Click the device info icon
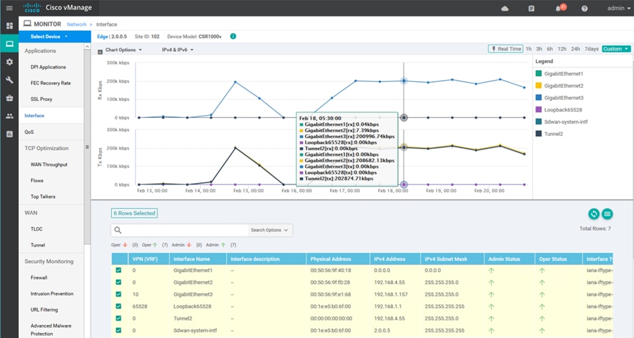Viewport: 634px width, 338px height. 233,36
